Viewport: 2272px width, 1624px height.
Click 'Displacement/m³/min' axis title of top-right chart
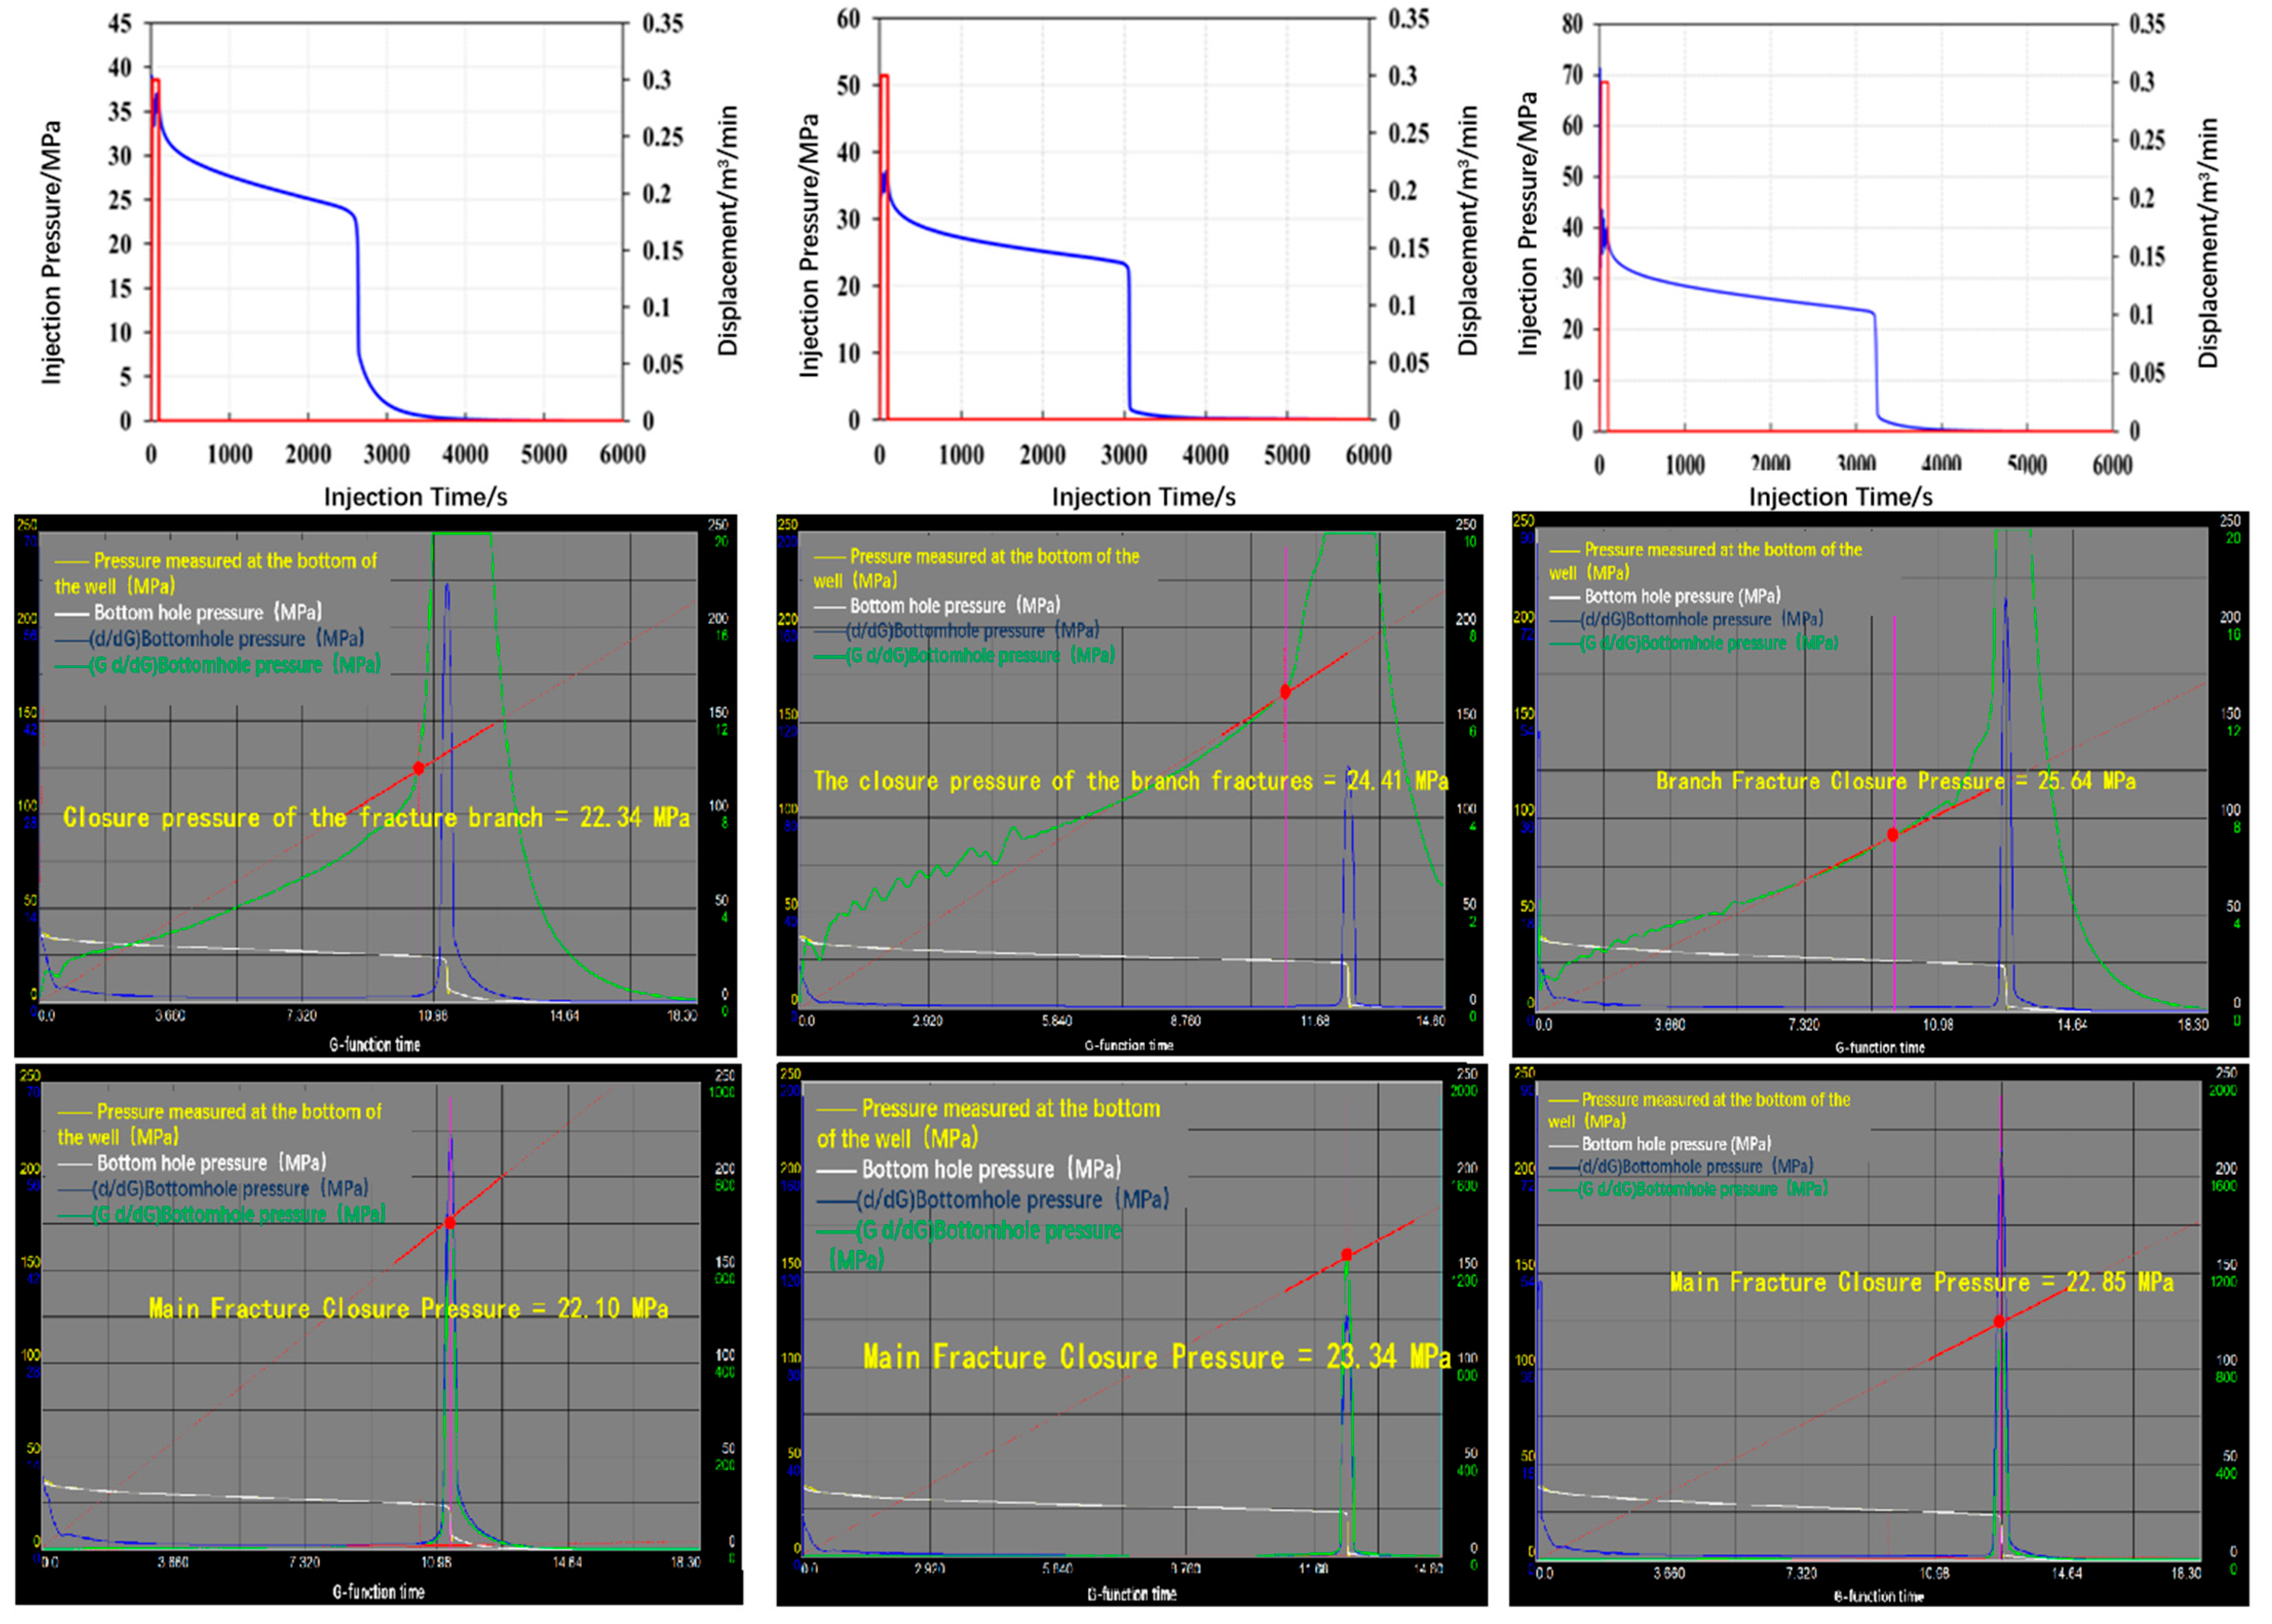pos(2207,243)
